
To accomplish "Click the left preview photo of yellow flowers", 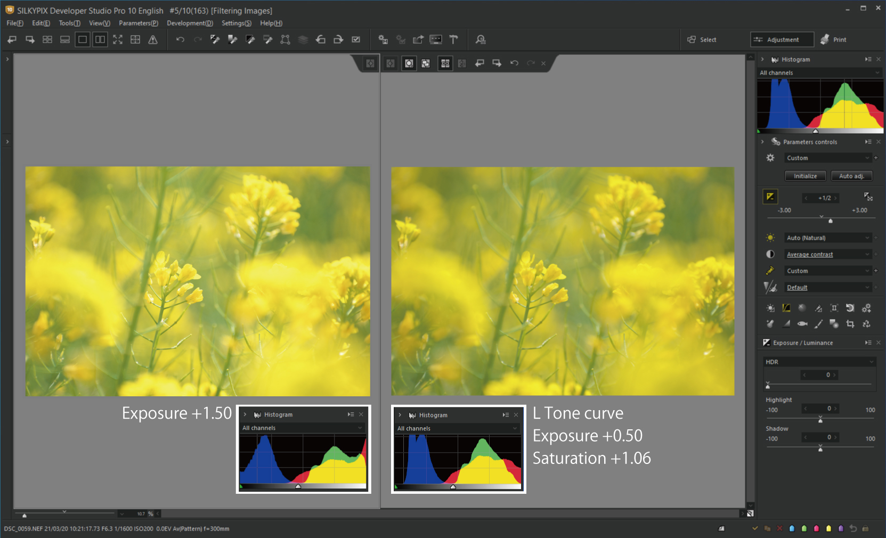I will tap(198, 281).
